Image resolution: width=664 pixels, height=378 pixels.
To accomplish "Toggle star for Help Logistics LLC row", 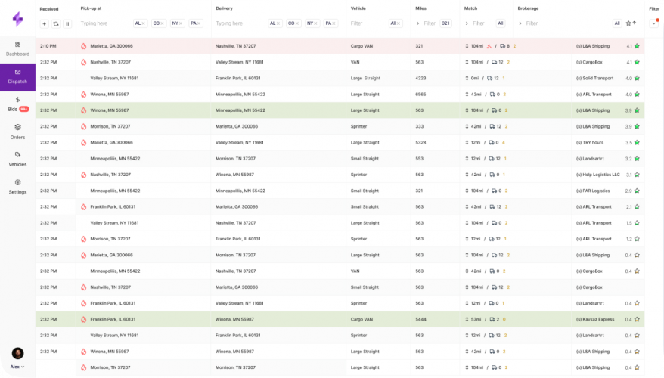I will pyautogui.click(x=637, y=175).
